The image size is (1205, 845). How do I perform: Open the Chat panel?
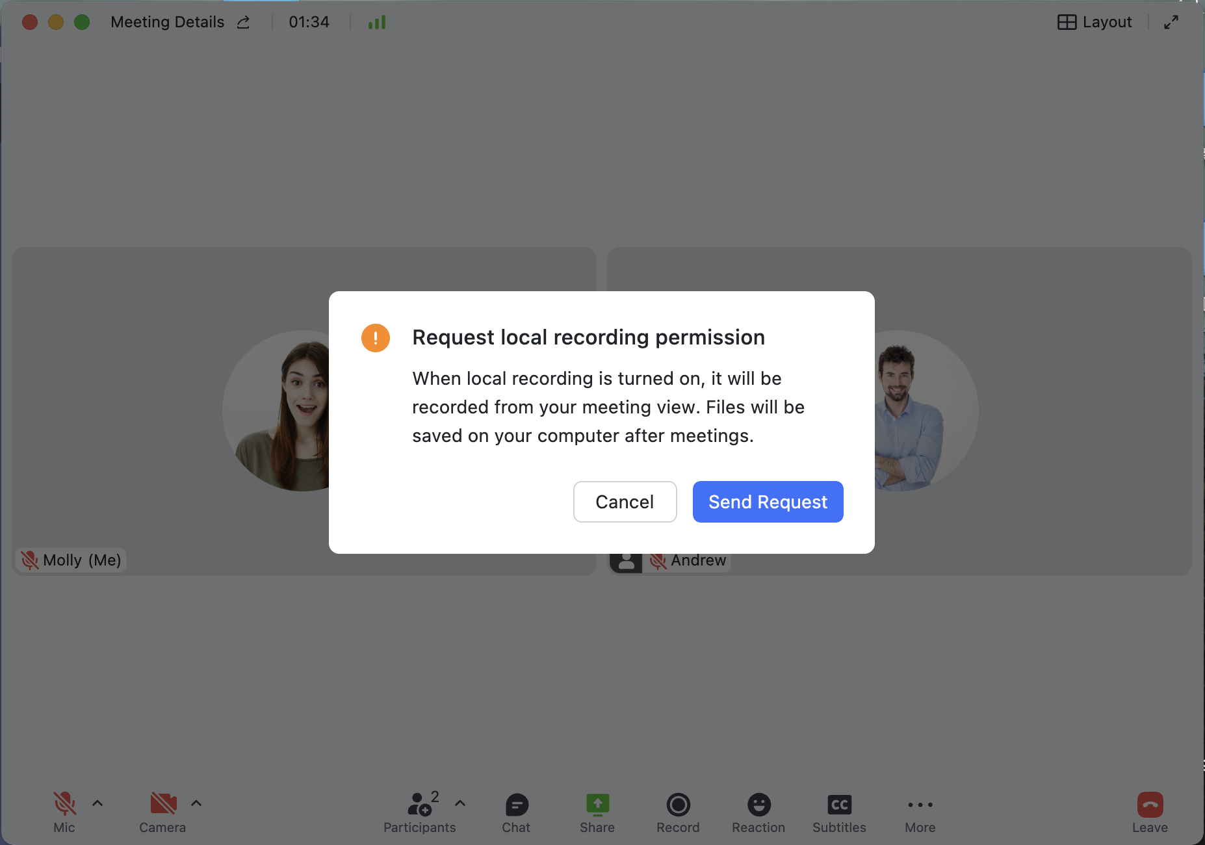(515, 806)
